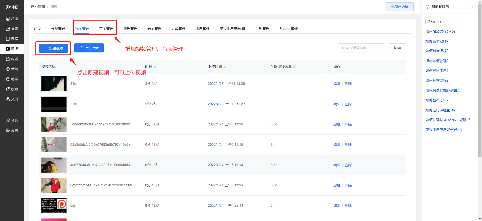Screen dimensions: 482x221
Task: Expand linked courses for the big video
Action: (275, 205)
